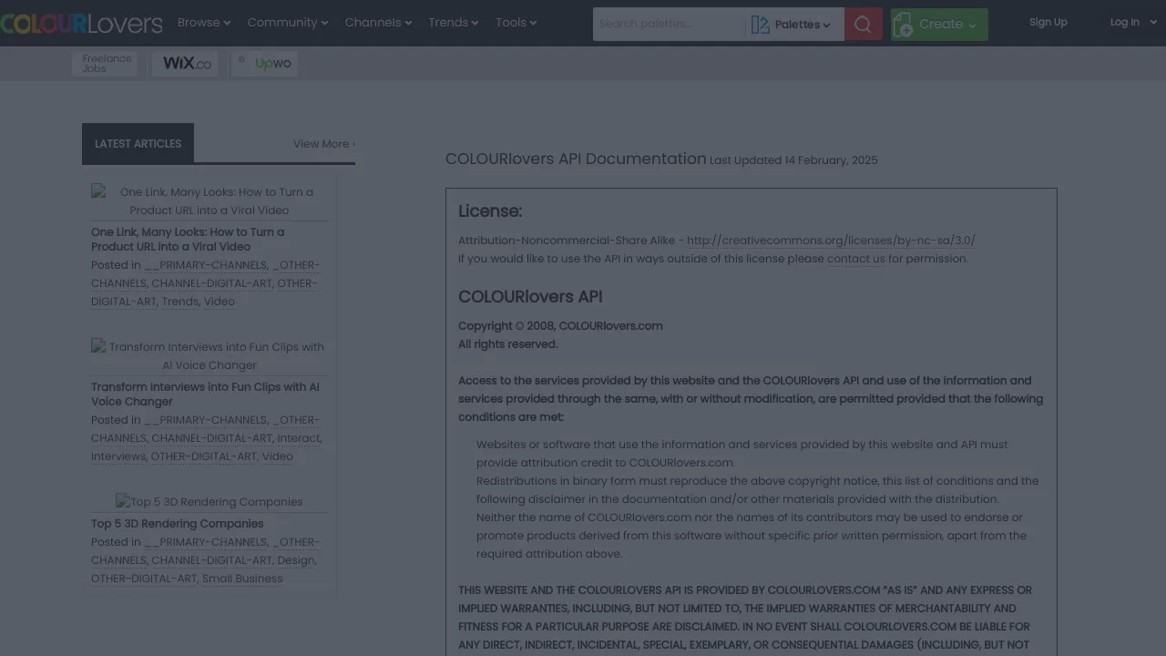Click the COLOURlovers API Documentation heading

pyautogui.click(x=576, y=159)
